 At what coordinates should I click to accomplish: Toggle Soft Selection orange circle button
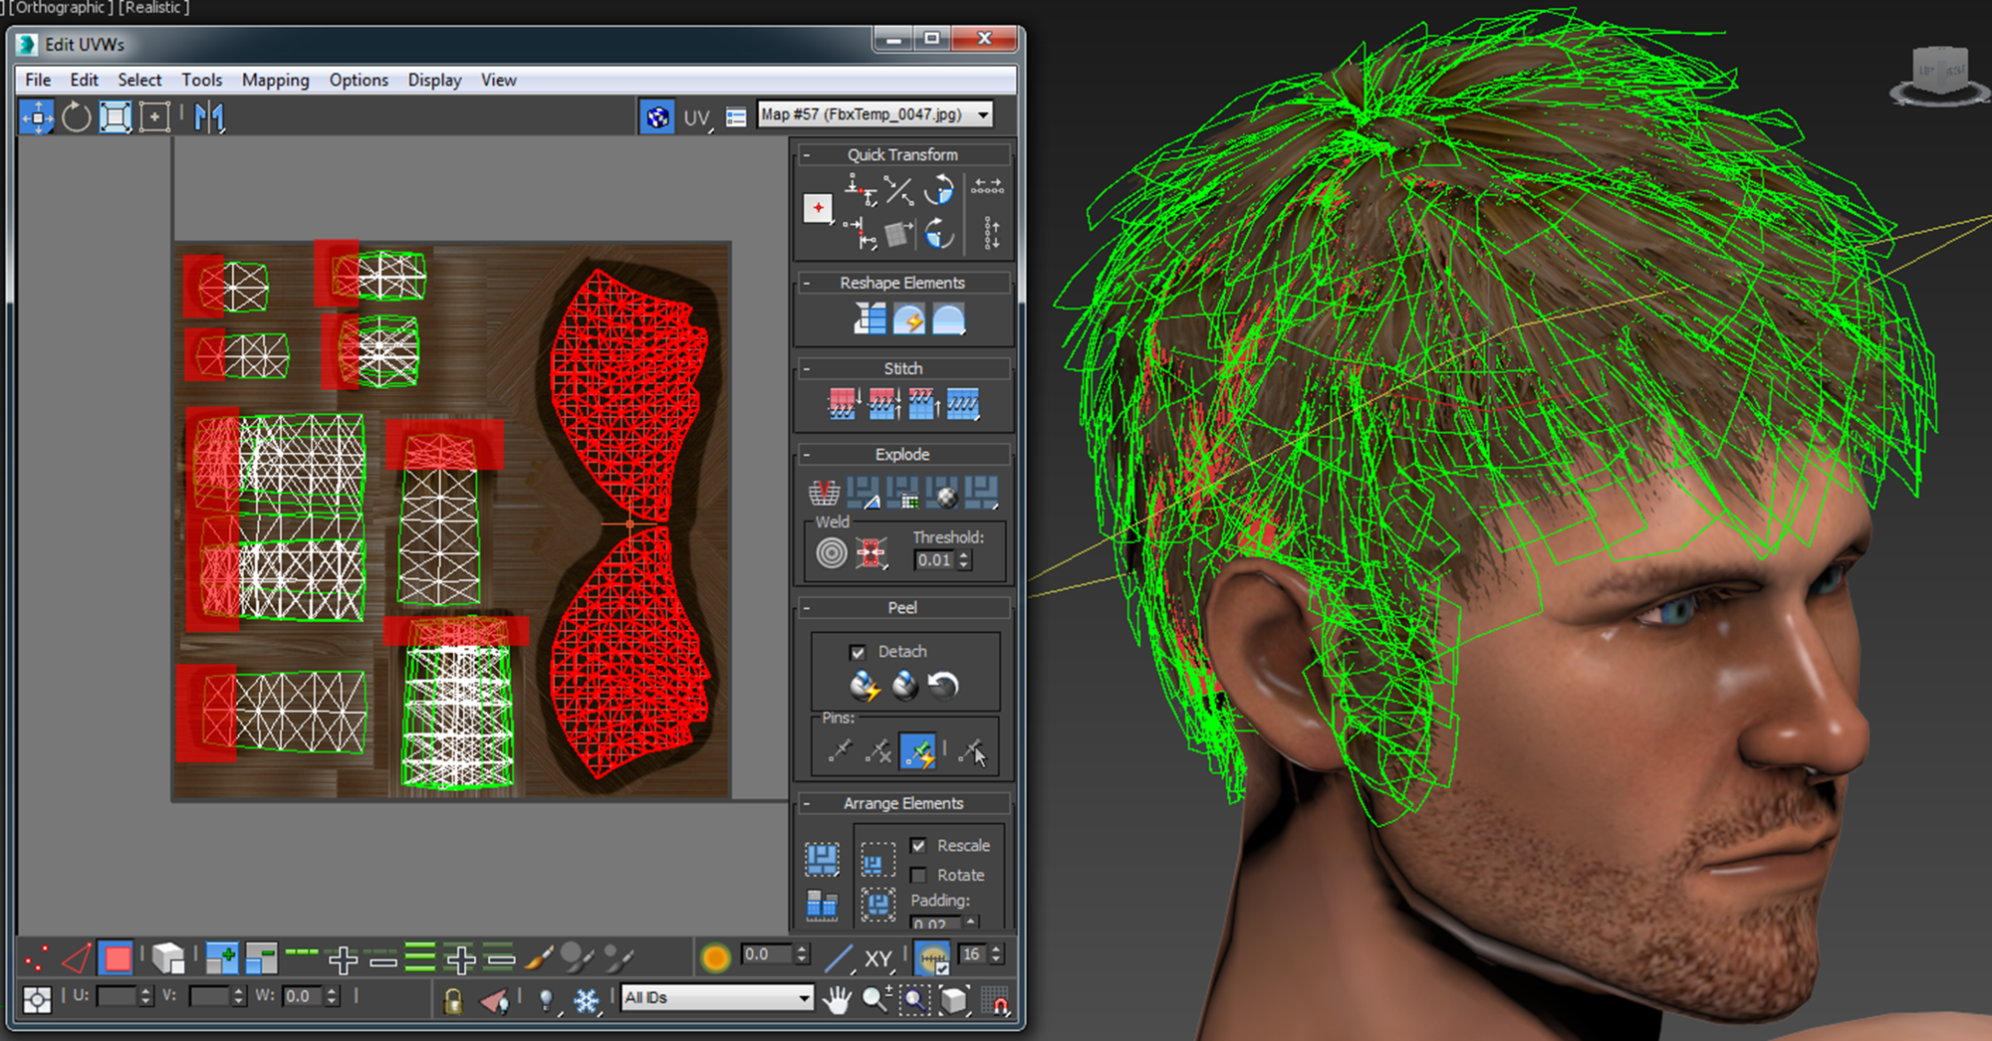coord(715,958)
